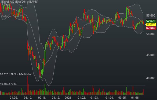Click the '1 Tag' timeframe label
157x100 pixels.
5,4
